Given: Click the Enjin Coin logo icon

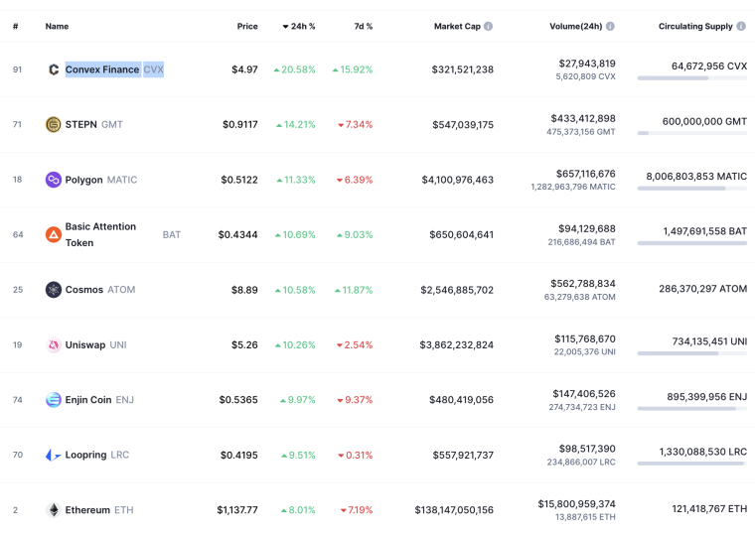Looking at the screenshot, I should [x=54, y=400].
